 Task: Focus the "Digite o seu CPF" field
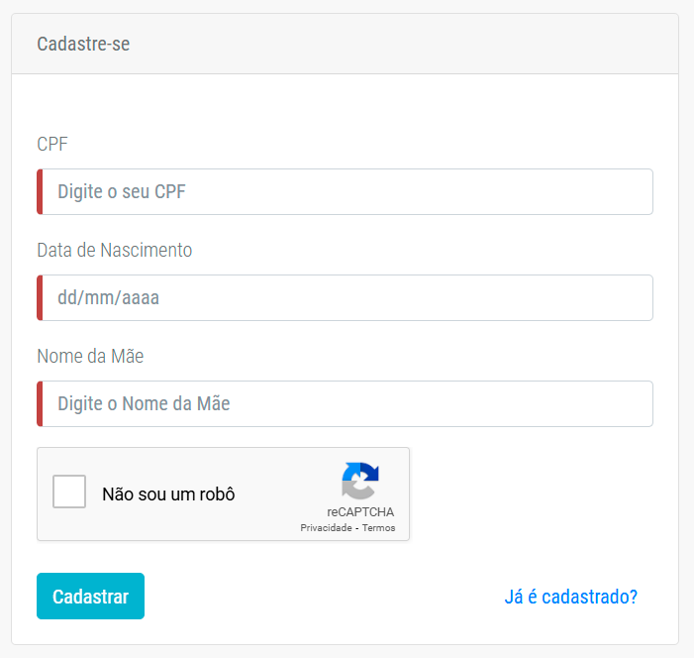point(345,192)
